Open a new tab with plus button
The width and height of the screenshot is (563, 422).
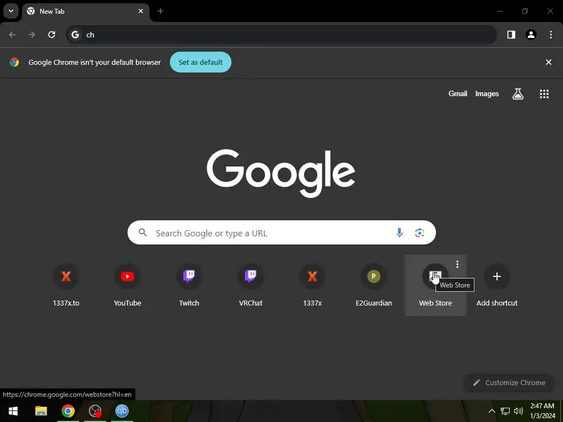tap(161, 11)
